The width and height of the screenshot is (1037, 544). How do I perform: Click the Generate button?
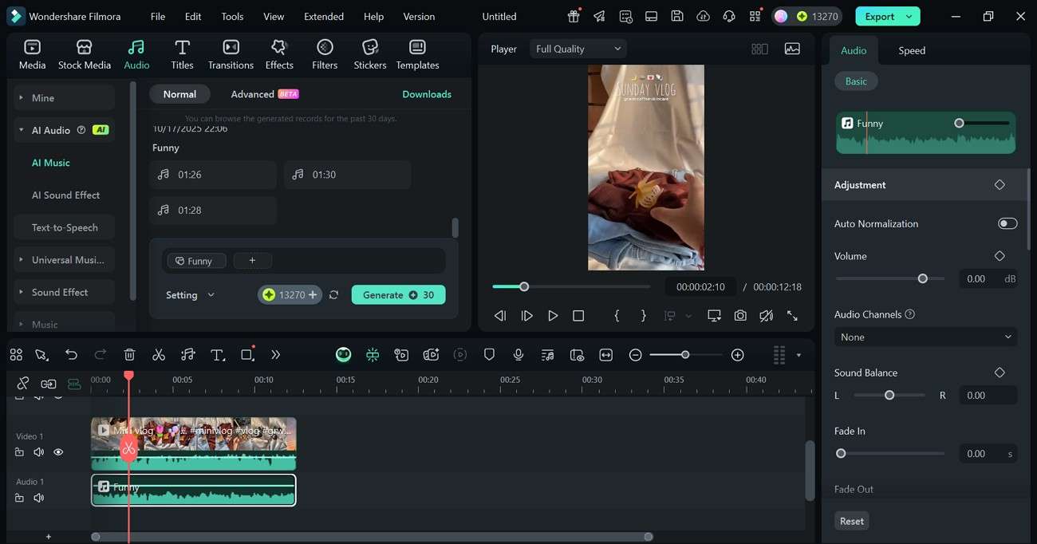coord(398,295)
